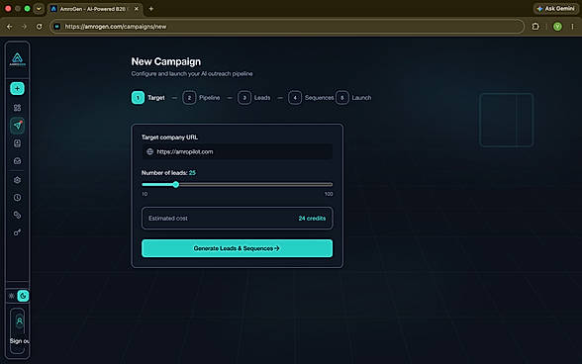Select step 5 Launch

click(x=353, y=98)
